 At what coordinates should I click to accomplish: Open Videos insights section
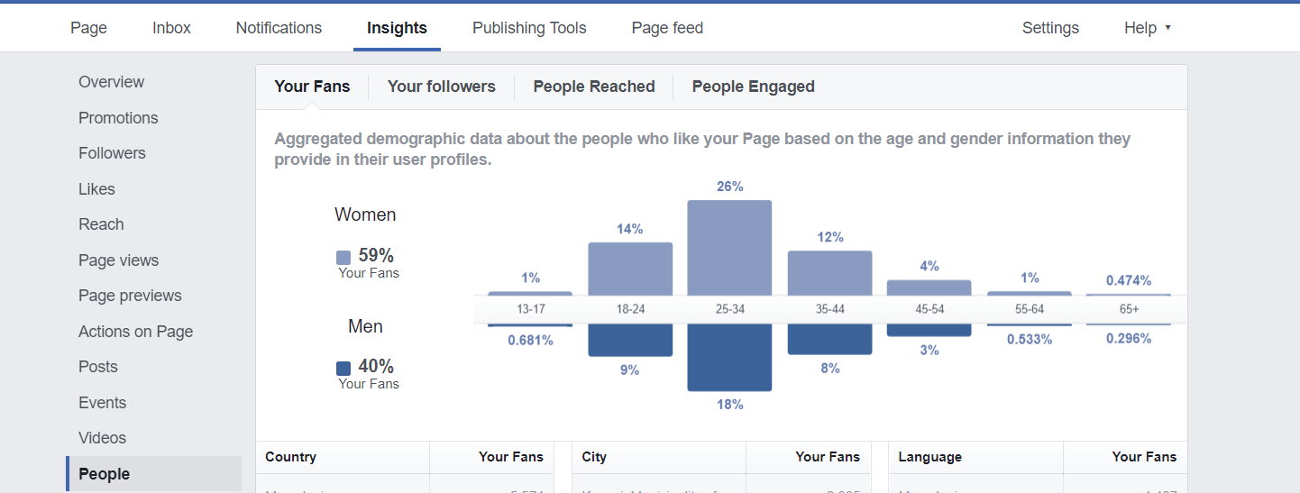click(x=102, y=438)
